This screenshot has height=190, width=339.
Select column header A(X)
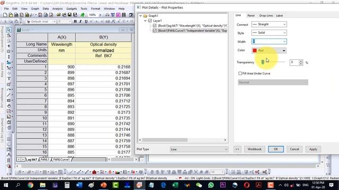point(61,37)
